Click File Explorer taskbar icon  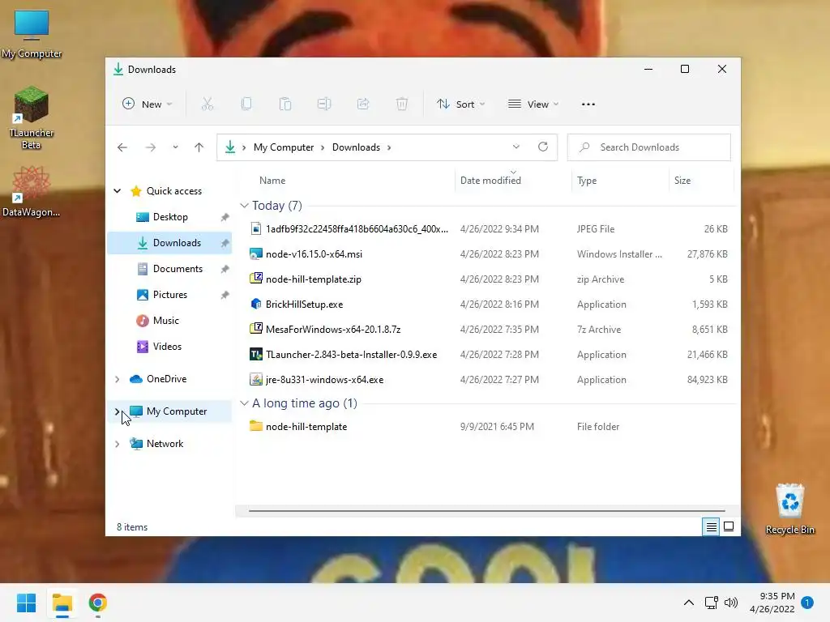tap(62, 603)
